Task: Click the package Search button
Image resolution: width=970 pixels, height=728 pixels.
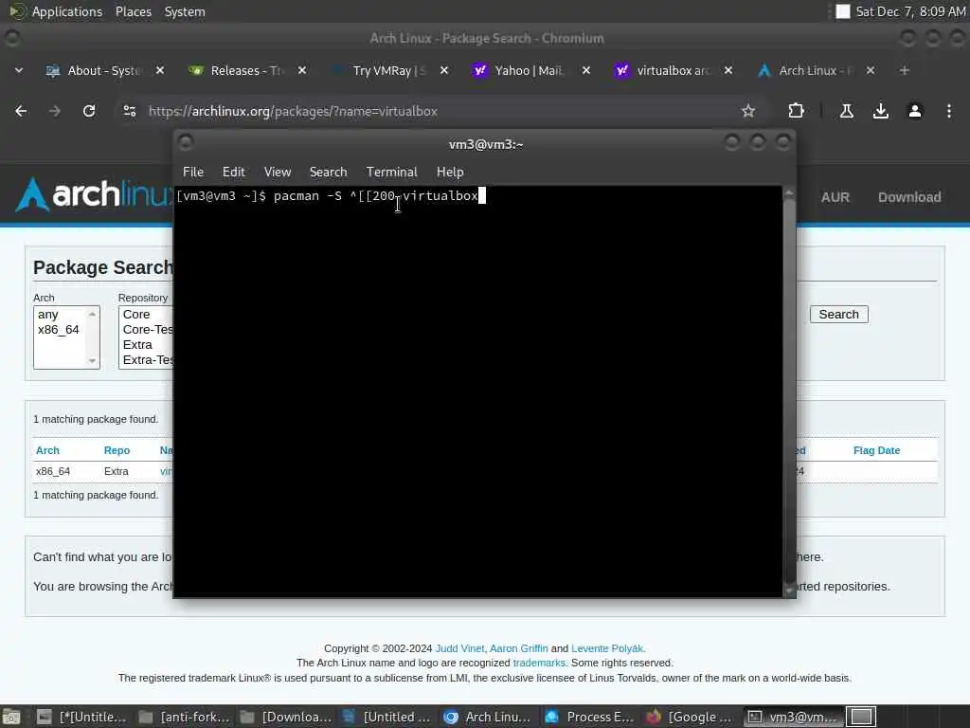Action: 839,315
